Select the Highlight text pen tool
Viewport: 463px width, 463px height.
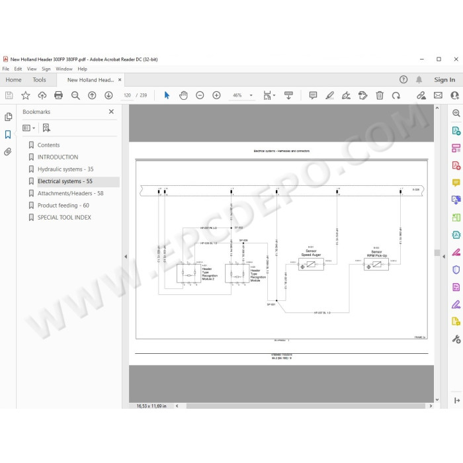[x=329, y=95]
